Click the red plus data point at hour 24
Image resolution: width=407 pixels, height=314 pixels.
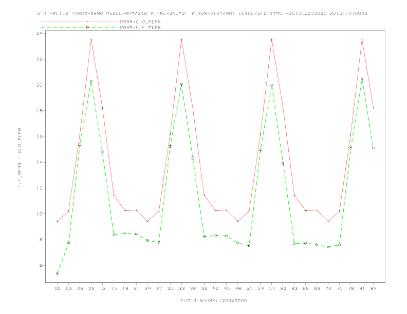click(x=147, y=221)
